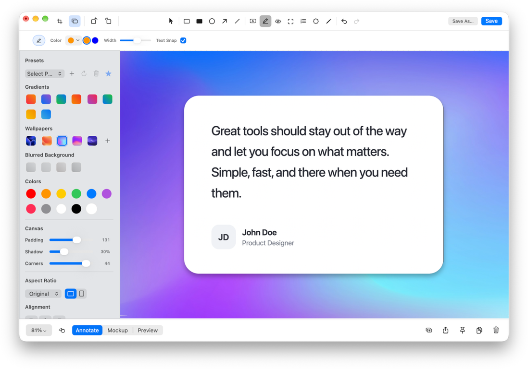
Task: Open the Select Preset dropdown
Action: coord(44,73)
